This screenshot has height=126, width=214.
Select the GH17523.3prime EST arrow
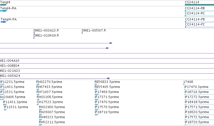tap(38, 105)
